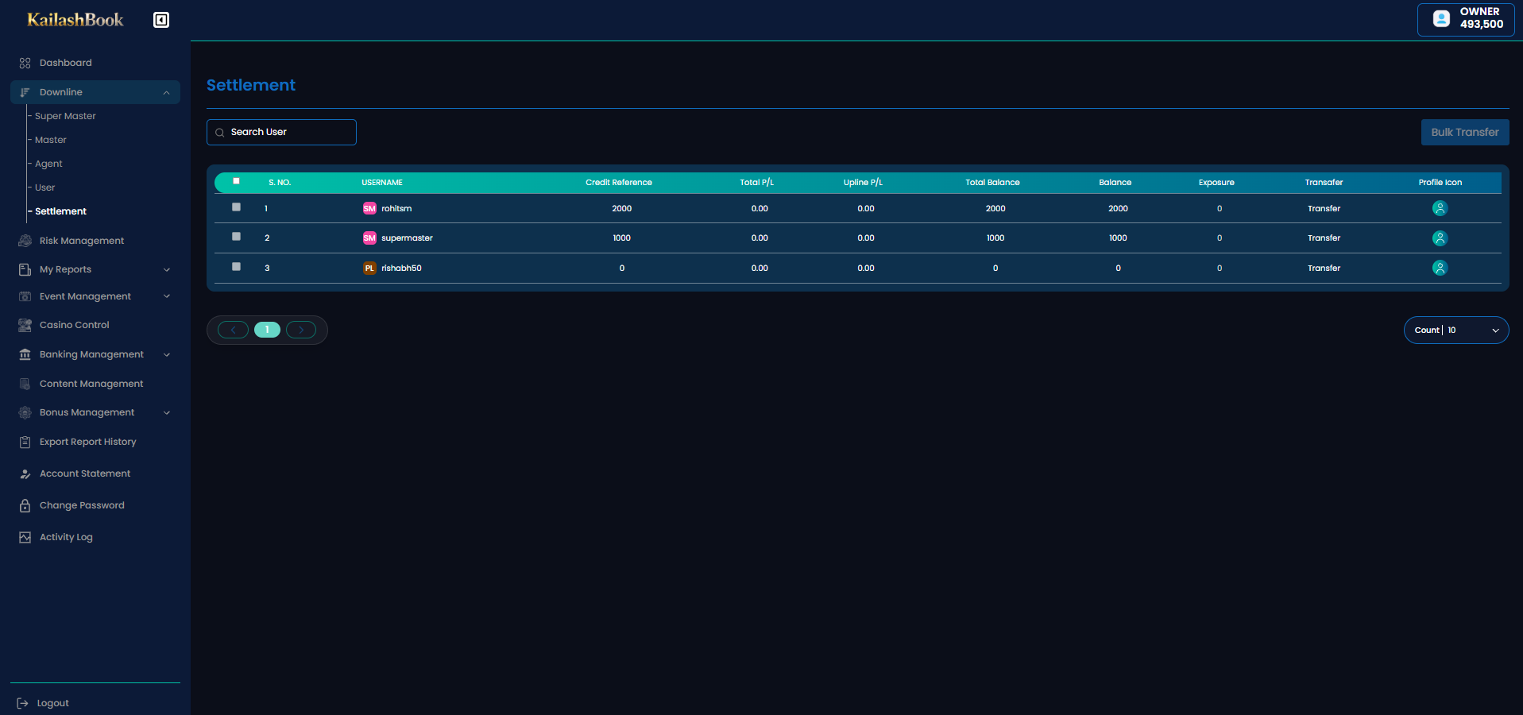Select Settlement under Downline
This screenshot has height=715, width=1523.
tap(61, 211)
